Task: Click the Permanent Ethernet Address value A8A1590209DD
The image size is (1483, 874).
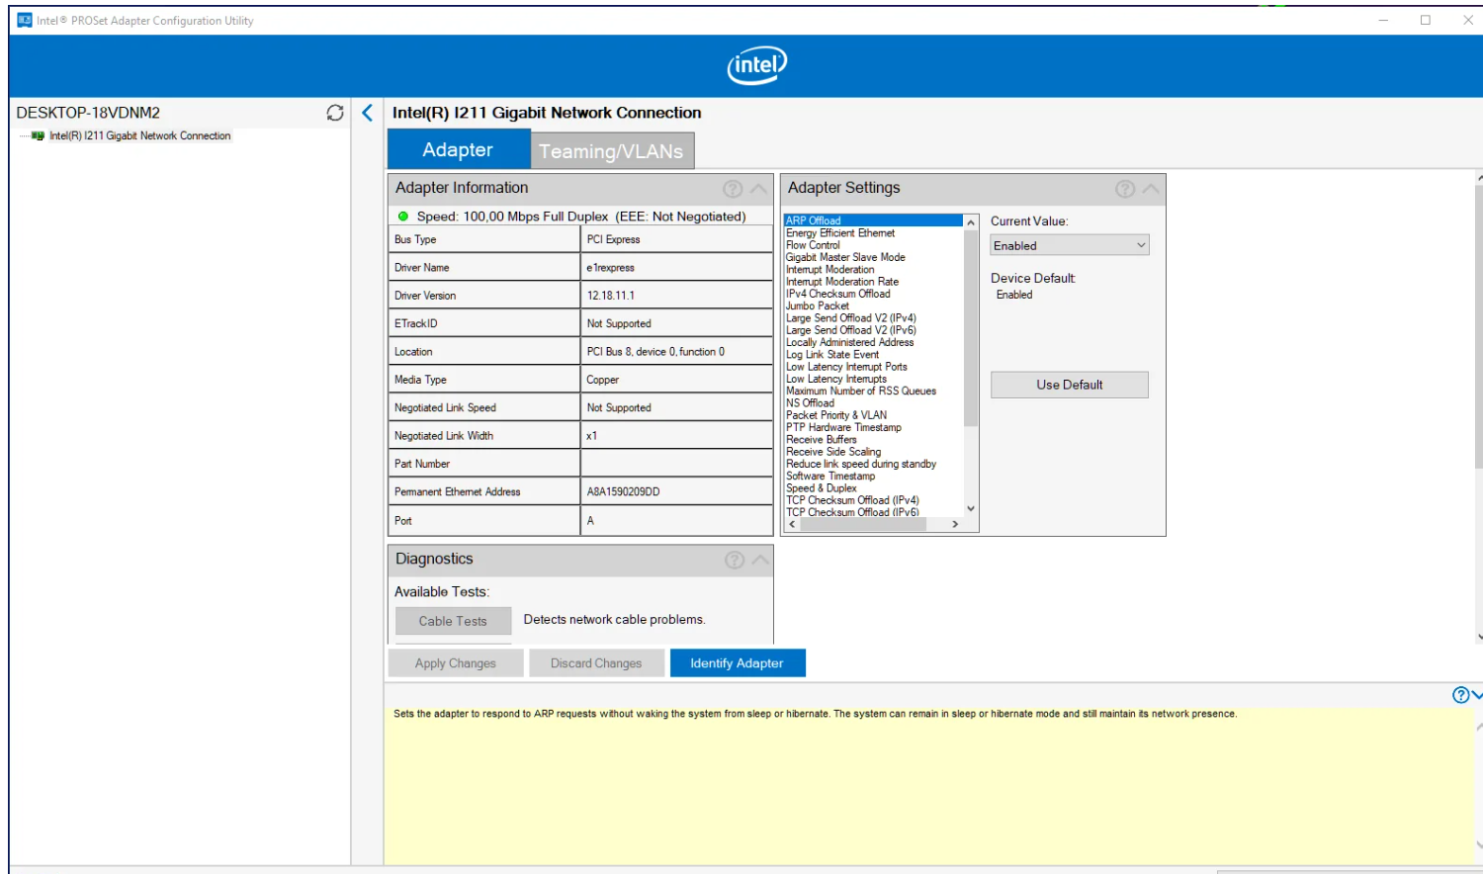Action: [623, 492]
